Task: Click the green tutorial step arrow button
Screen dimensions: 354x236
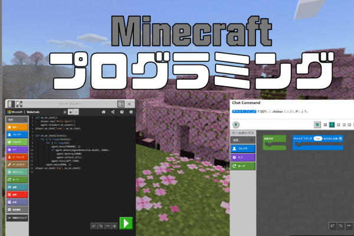Action: 317,124
